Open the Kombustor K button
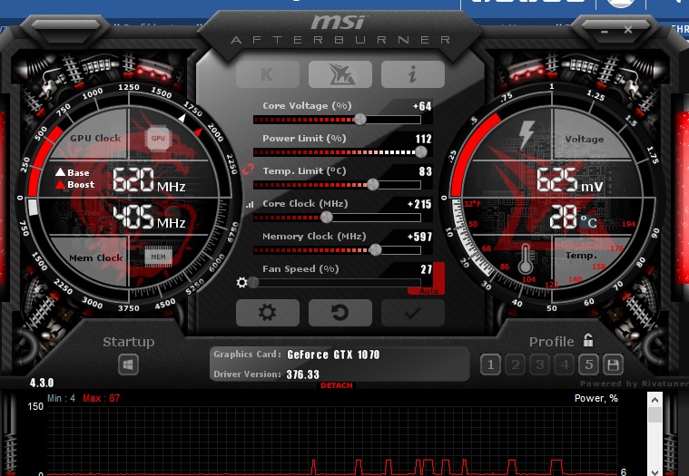The width and height of the screenshot is (689, 476). (268, 74)
